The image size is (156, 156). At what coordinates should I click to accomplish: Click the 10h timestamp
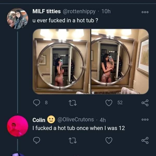(106, 11)
